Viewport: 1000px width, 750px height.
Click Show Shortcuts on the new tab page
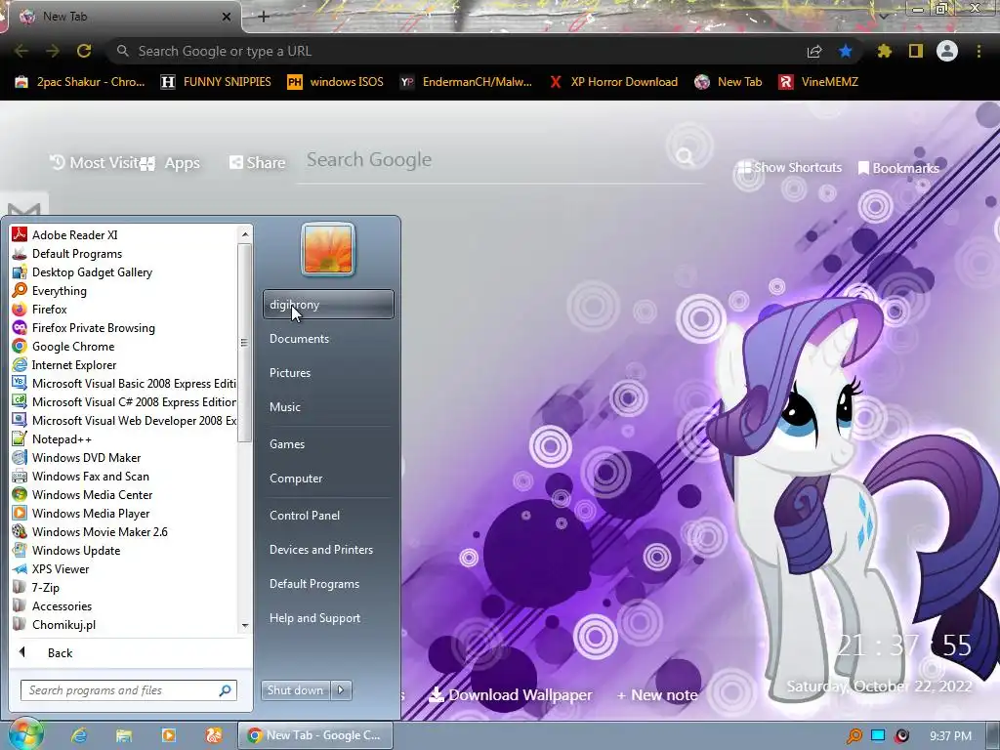pos(789,168)
